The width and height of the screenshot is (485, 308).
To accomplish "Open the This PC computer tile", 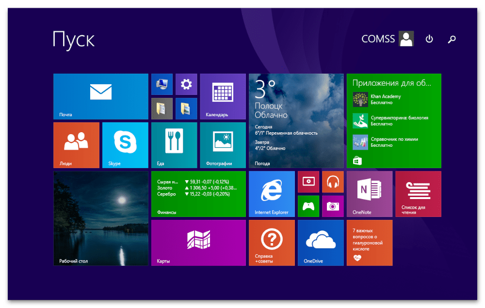I will pyautogui.click(x=162, y=84).
